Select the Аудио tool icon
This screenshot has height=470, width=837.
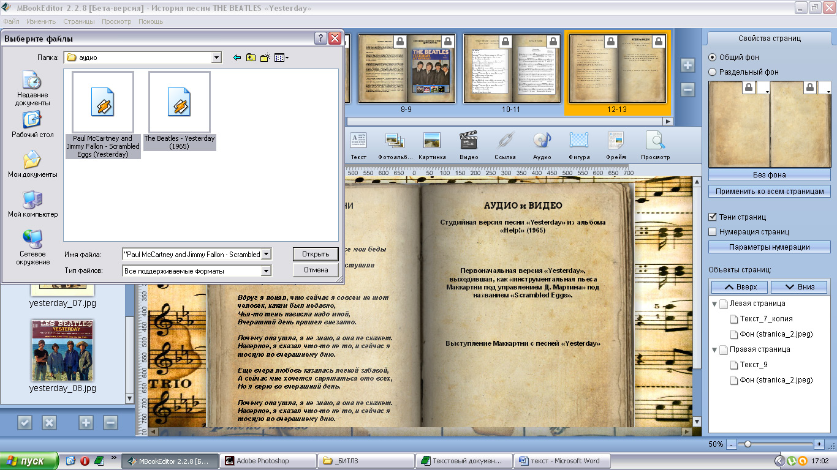coord(542,146)
